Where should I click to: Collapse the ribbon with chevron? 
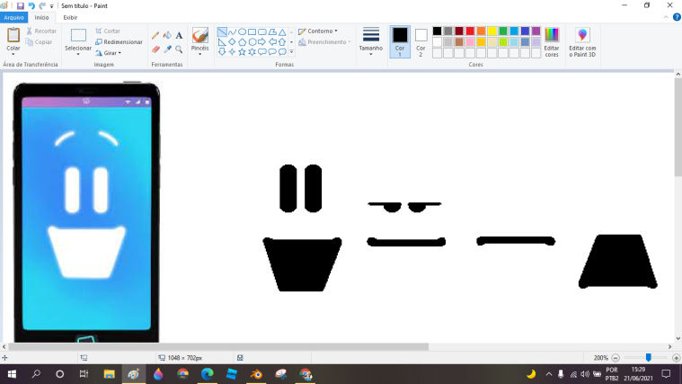pos(666,17)
